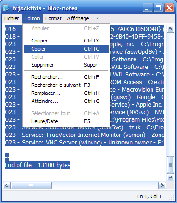The width and height of the screenshot is (177, 203).
Task: Minimize the hijackthis Bloc-notes window
Action: click(147, 8)
